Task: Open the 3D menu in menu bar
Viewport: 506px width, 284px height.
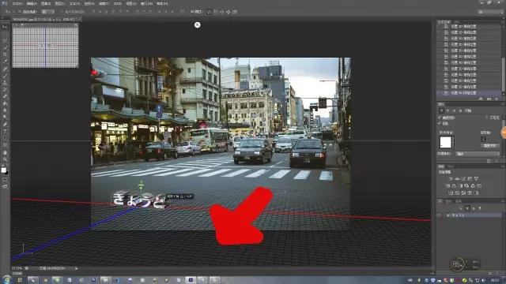Action: point(118,3)
